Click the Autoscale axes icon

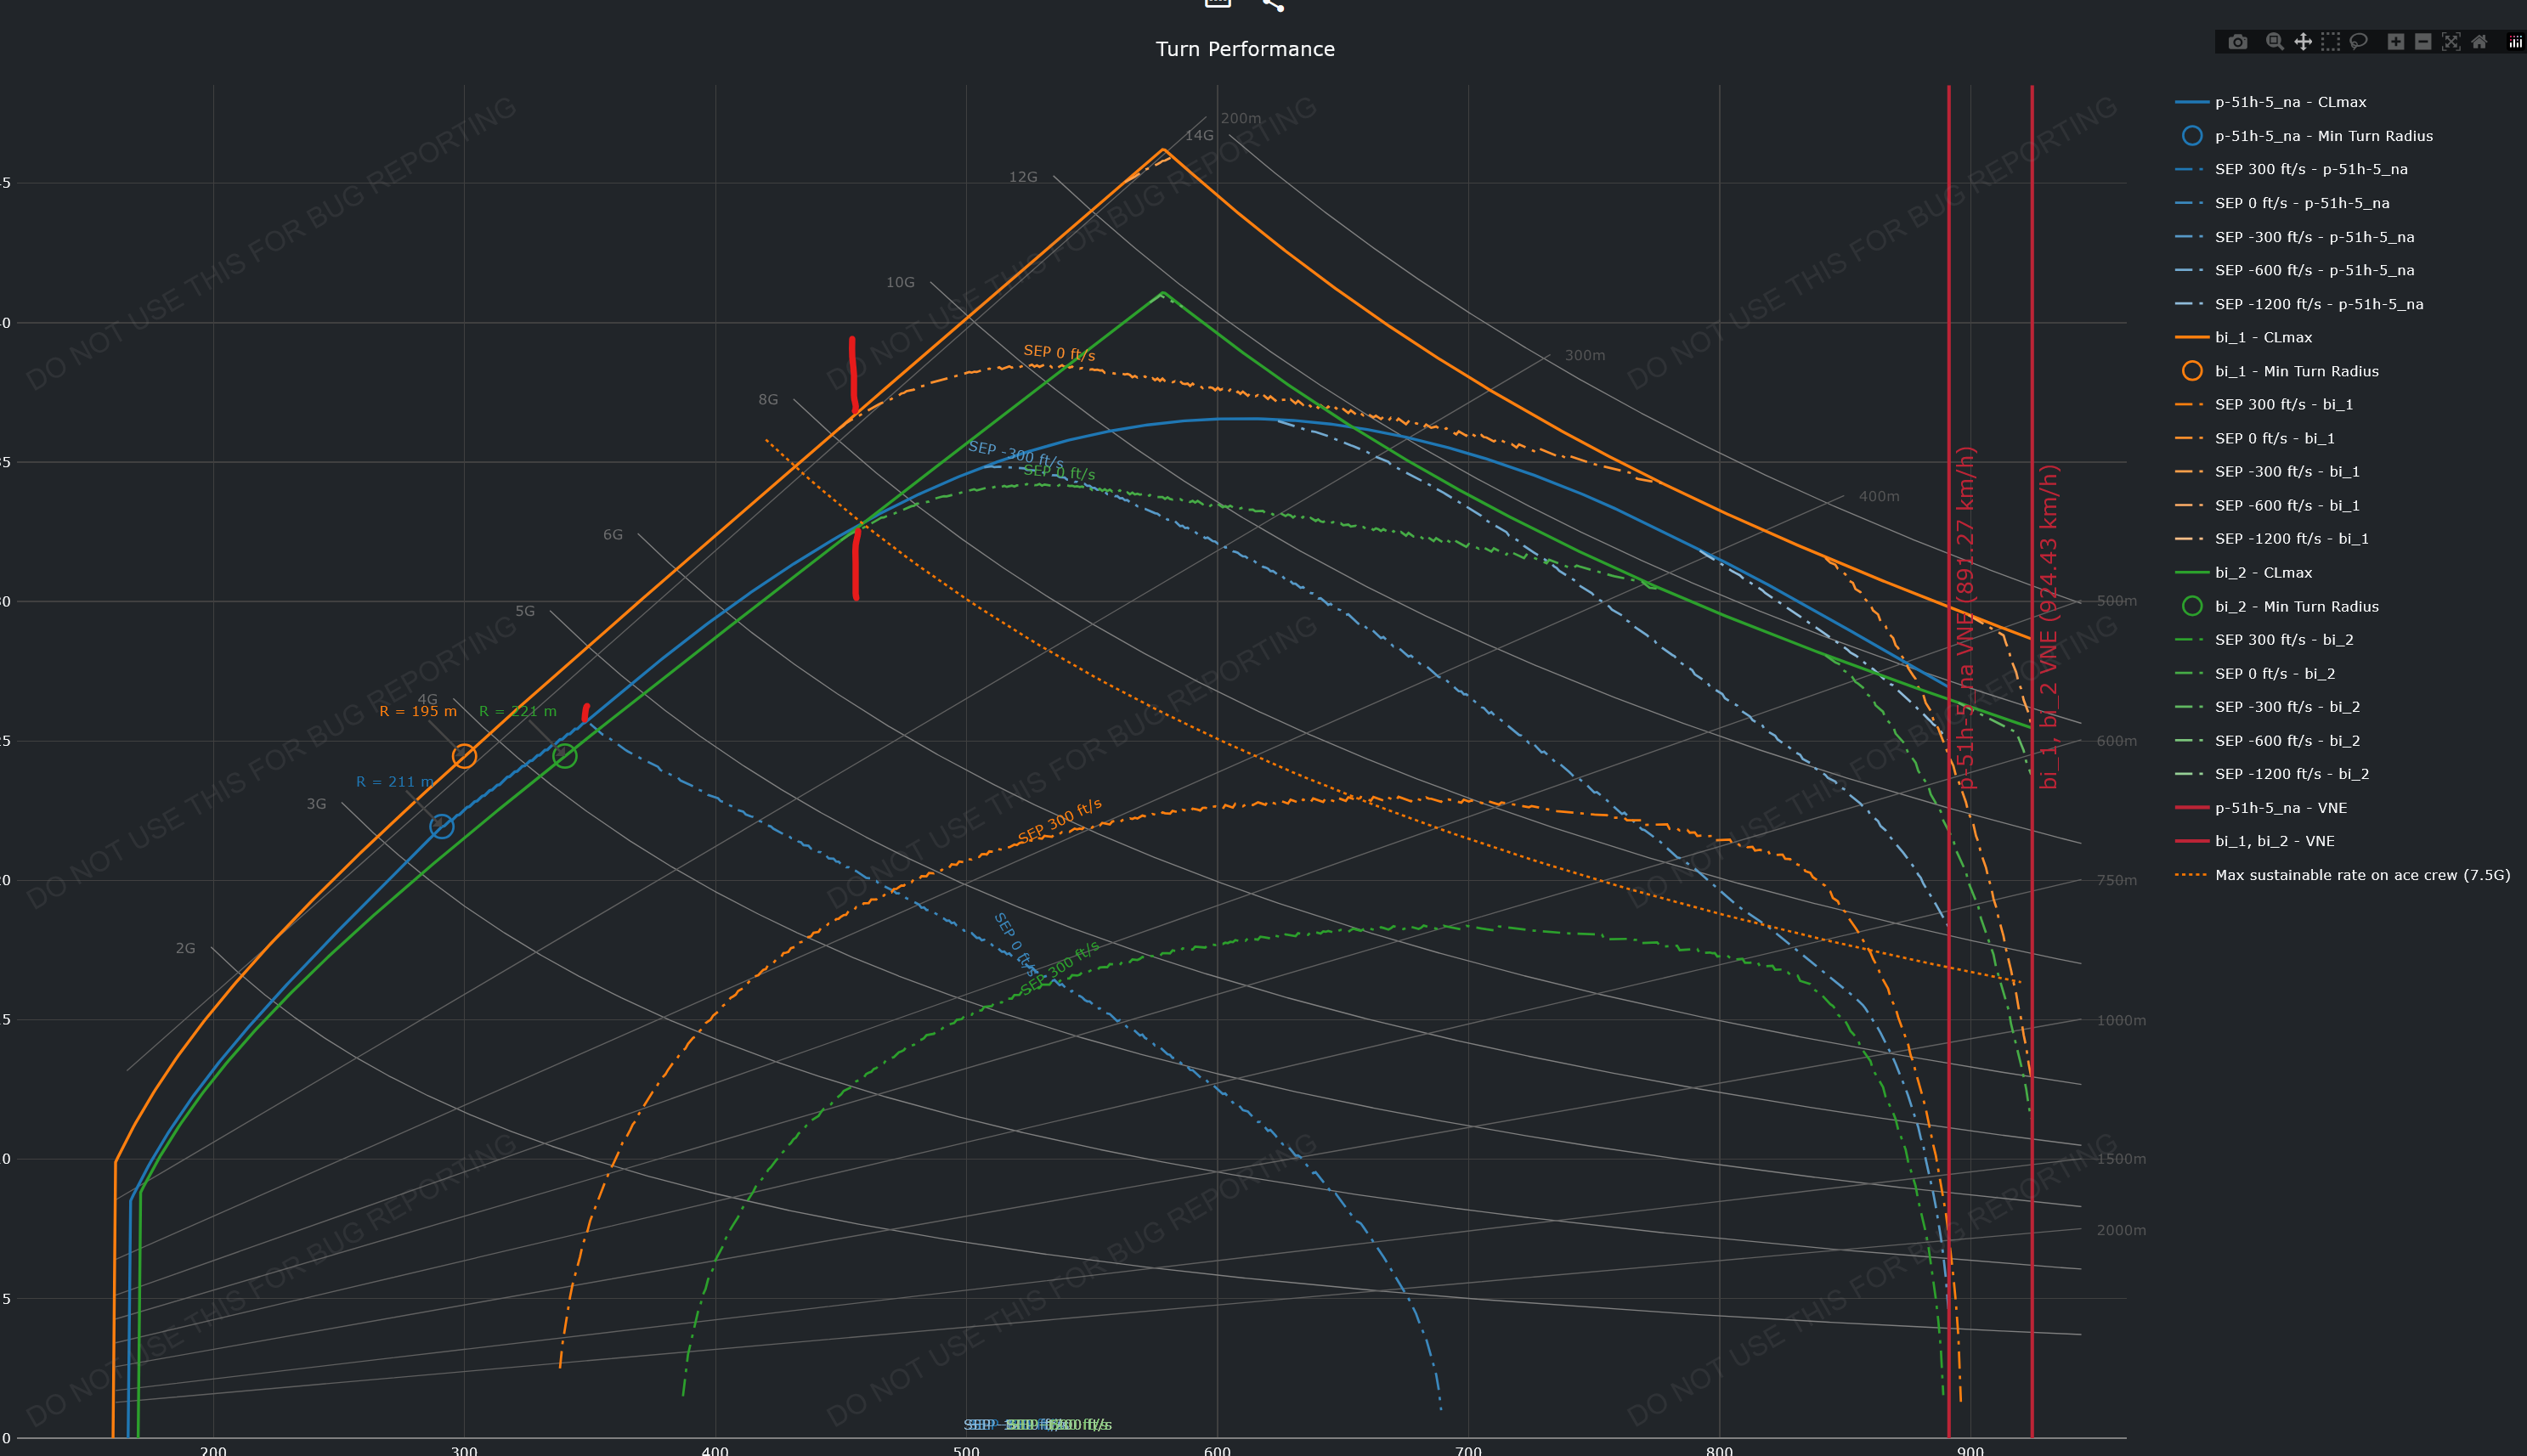pyautogui.click(x=2450, y=42)
